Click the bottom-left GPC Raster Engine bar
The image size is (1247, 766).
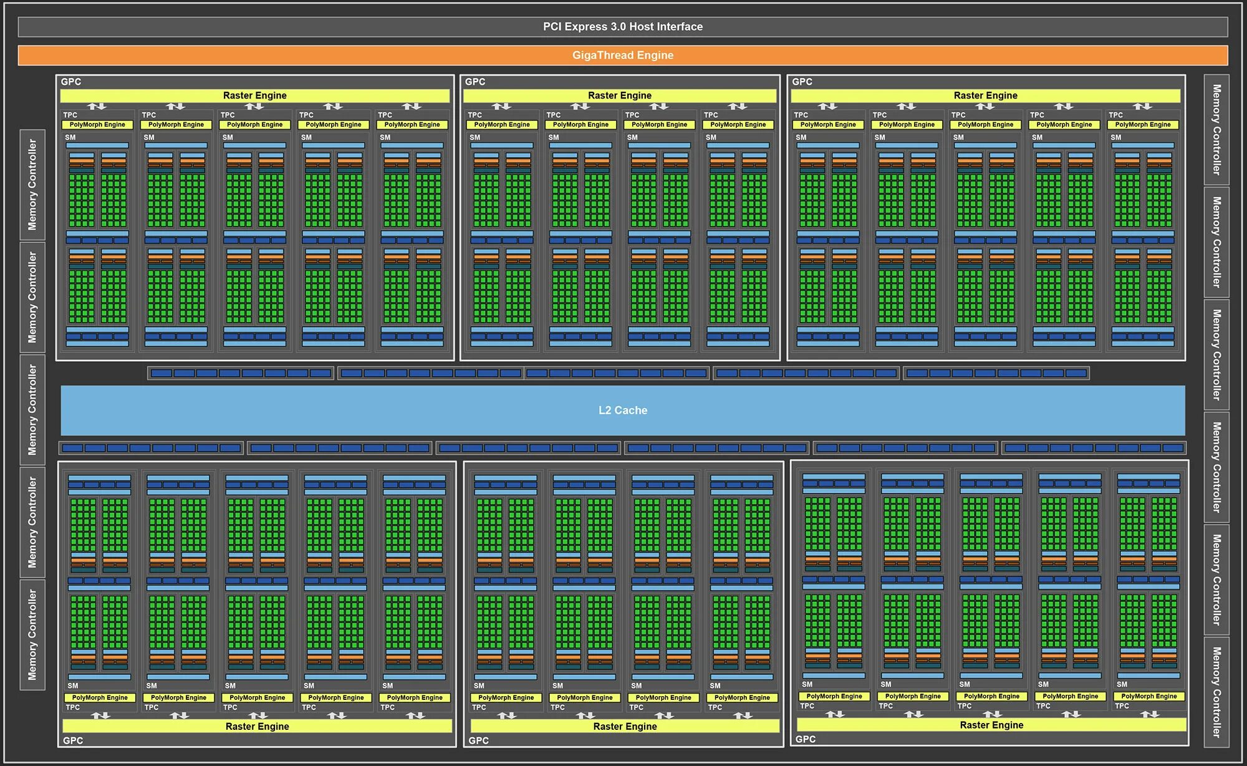[257, 726]
